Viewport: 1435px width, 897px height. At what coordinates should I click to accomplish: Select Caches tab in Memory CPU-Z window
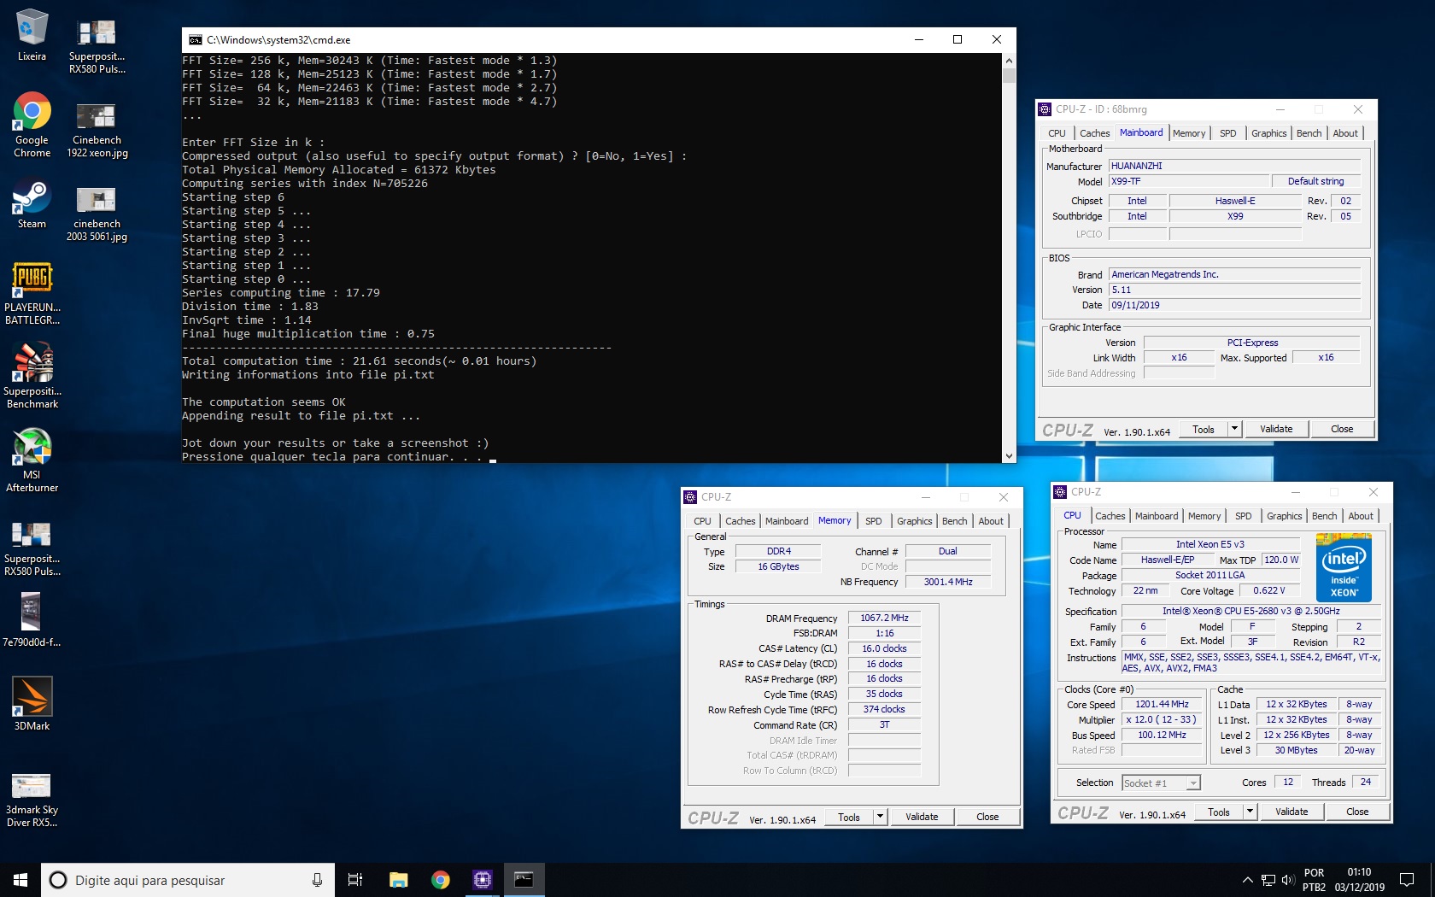point(740,521)
